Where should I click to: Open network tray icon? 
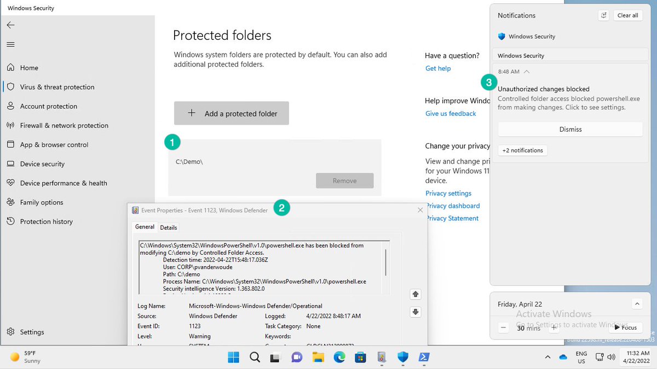click(x=601, y=357)
